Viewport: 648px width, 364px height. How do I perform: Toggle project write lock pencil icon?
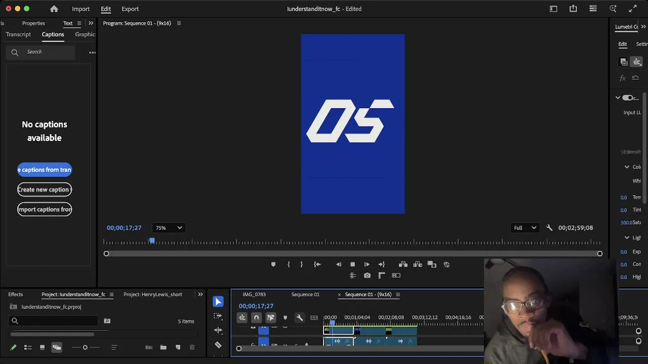click(14, 347)
